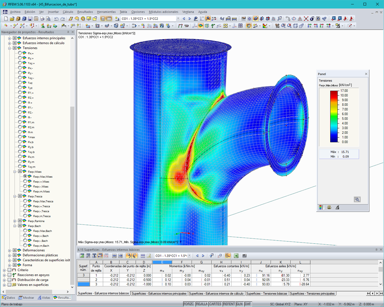384x307 pixels.
Task: Click the New file icon
Action: coord(6,18)
